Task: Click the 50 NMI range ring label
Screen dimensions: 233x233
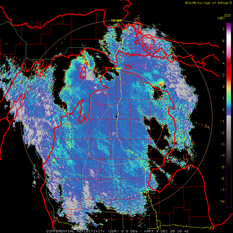Action: [116, 68]
